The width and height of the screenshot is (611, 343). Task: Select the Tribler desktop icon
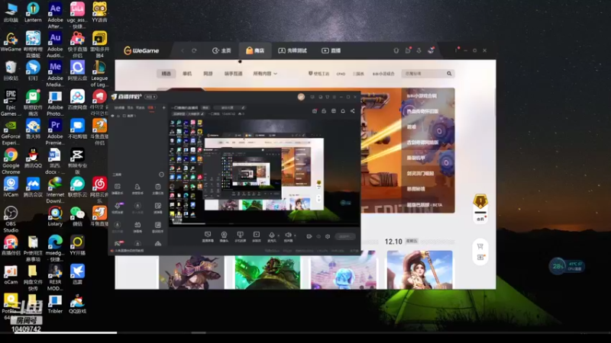(x=55, y=304)
